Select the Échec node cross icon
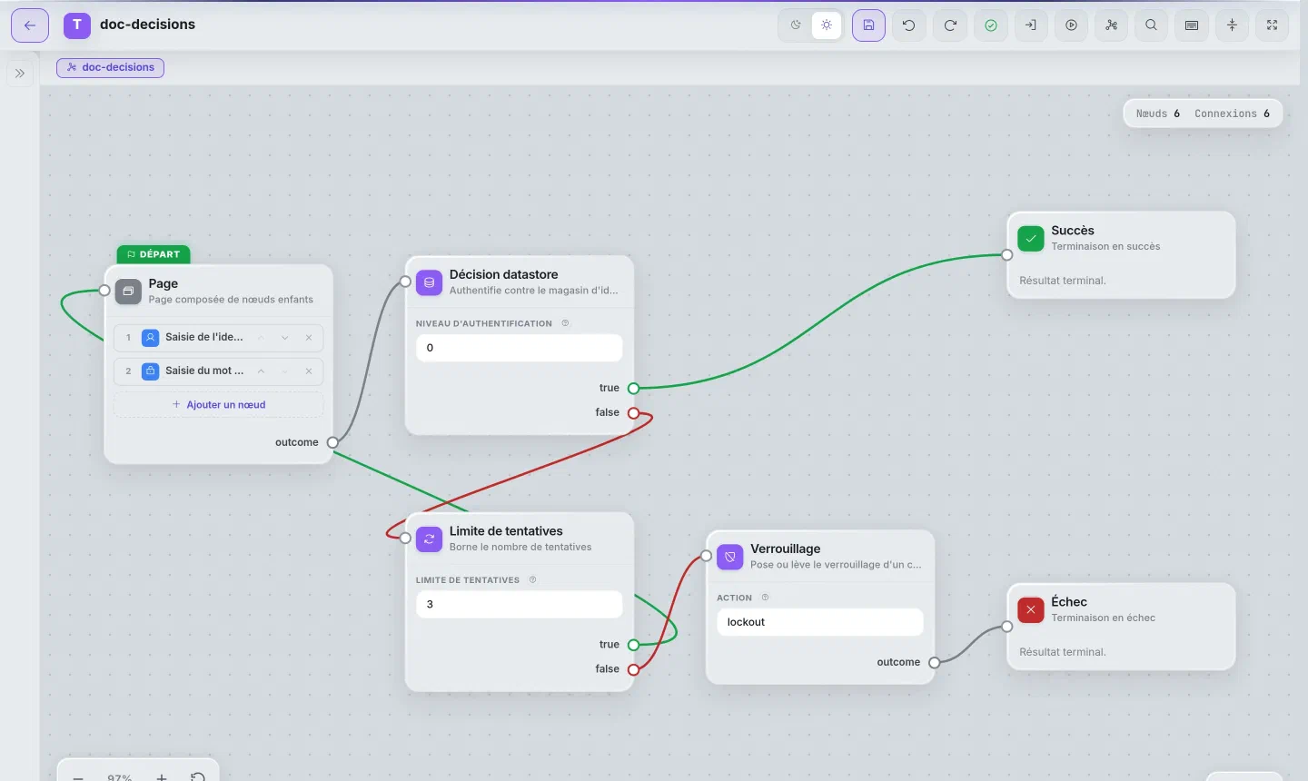The height and width of the screenshot is (781, 1308). [x=1031, y=610]
